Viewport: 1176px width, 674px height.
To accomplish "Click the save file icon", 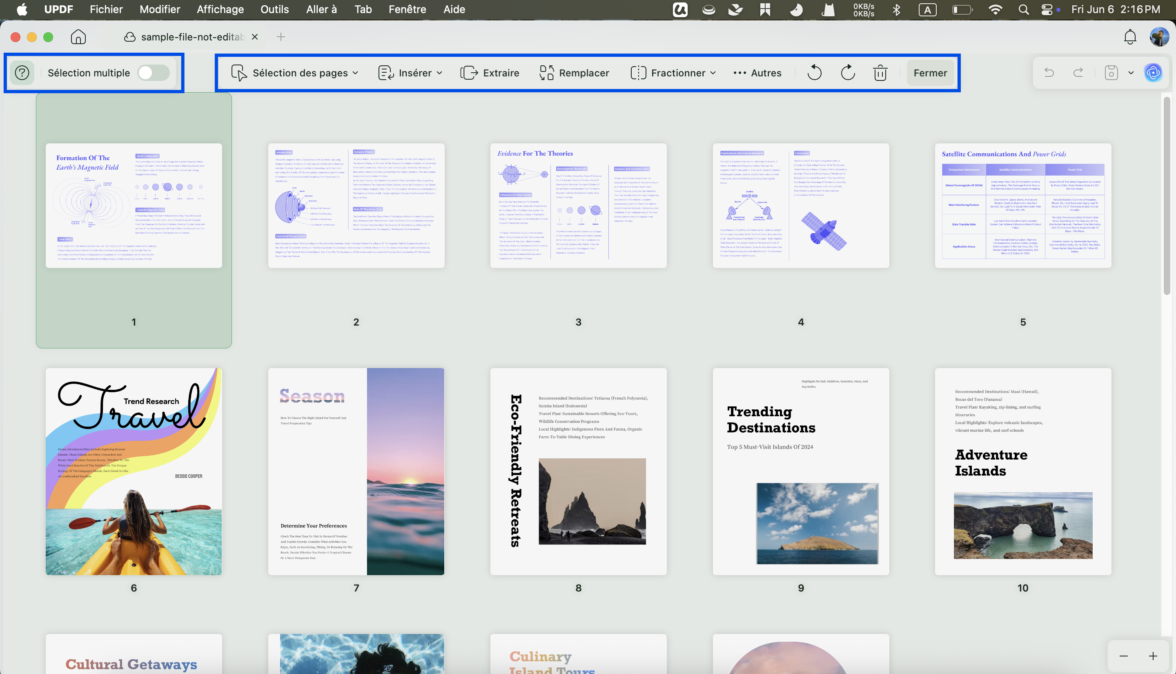I will click(1111, 73).
